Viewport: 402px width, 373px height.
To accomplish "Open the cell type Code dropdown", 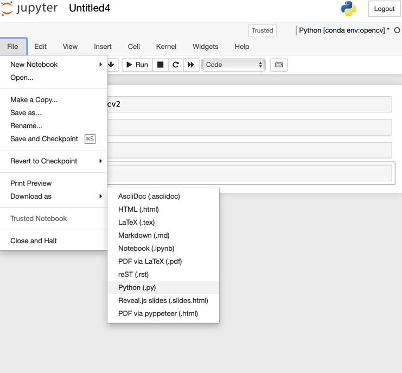I will click(234, 65).
